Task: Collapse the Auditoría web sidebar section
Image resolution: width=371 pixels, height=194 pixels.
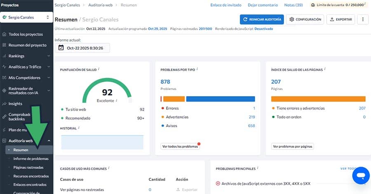Action: click(49, 141)
